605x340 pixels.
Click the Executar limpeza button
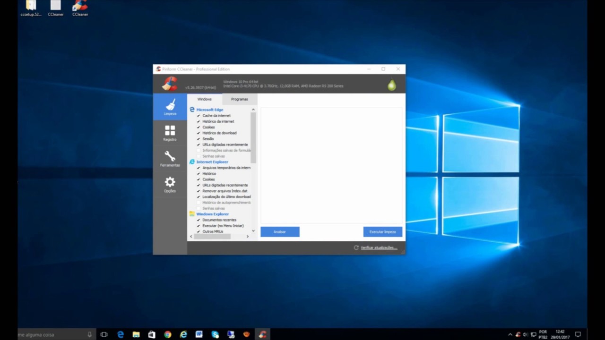[383, 232]
